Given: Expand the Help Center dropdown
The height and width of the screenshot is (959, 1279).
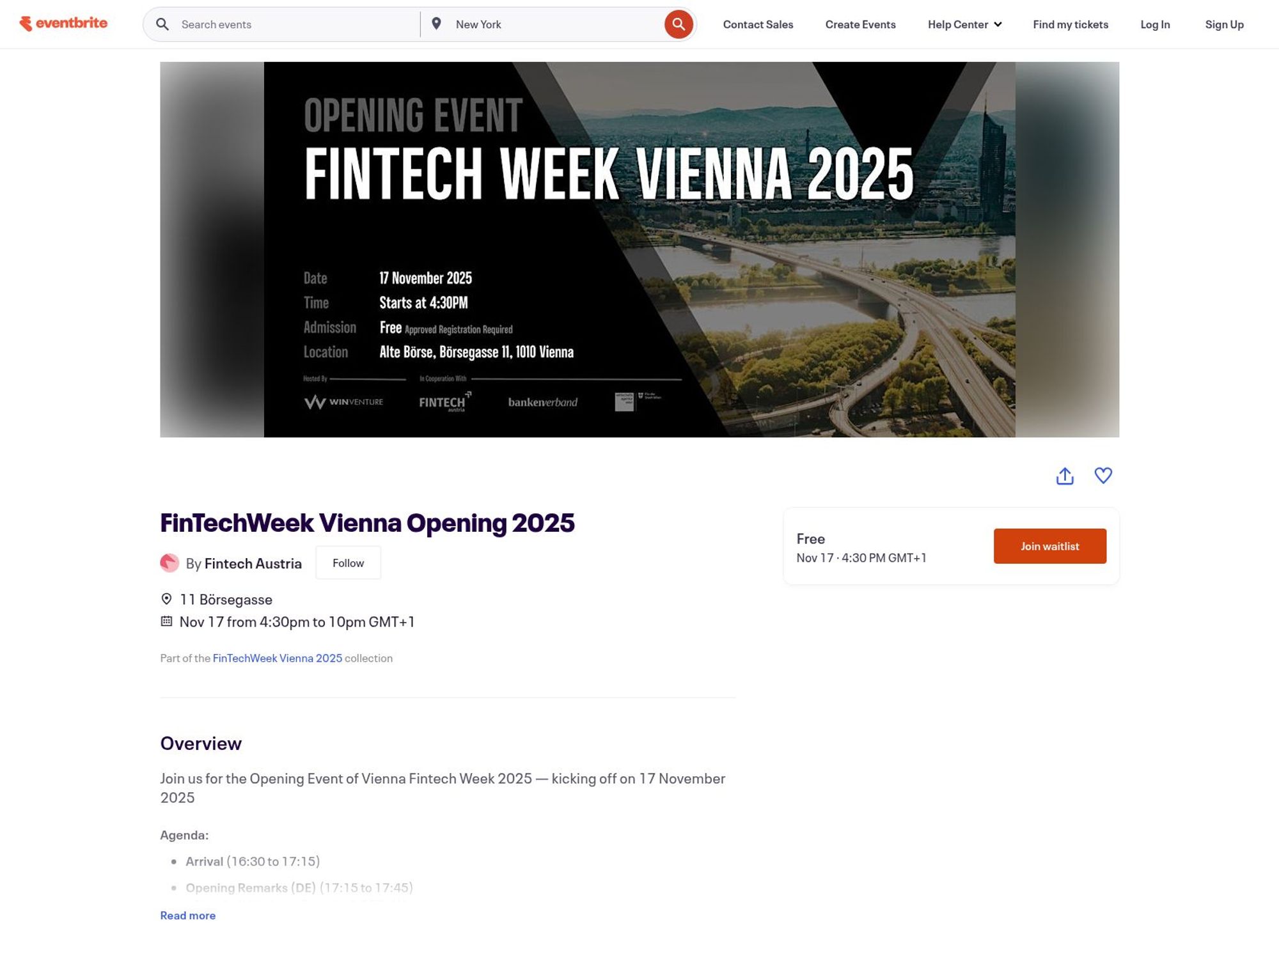Looking at the screenshot, I should click(964, 24).
